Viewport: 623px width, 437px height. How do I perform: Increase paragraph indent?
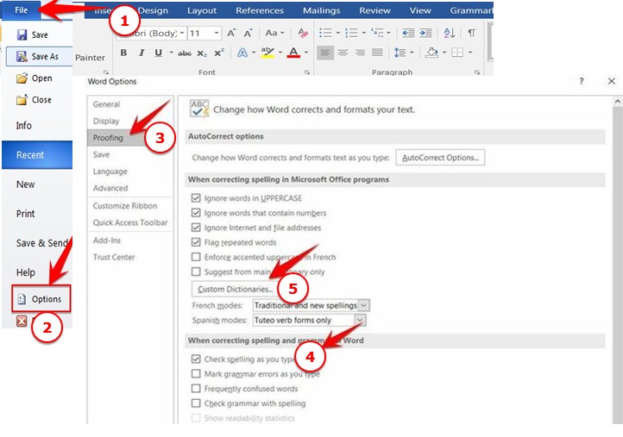[425, 33]
